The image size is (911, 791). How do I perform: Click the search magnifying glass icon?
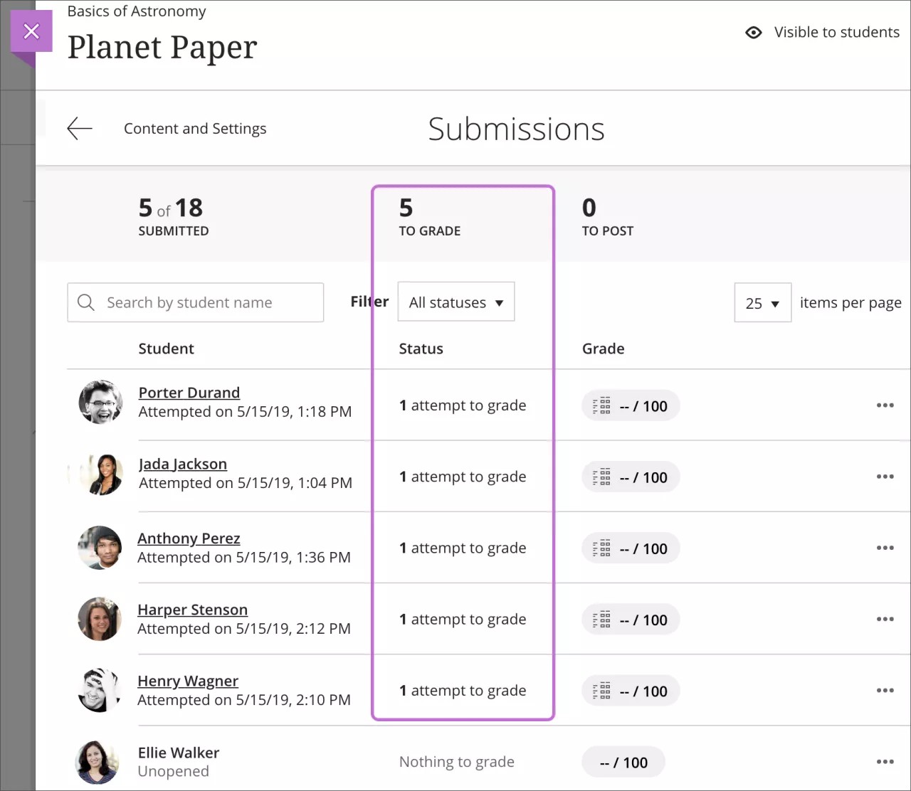pyautogui.click(x=86, y=302)
